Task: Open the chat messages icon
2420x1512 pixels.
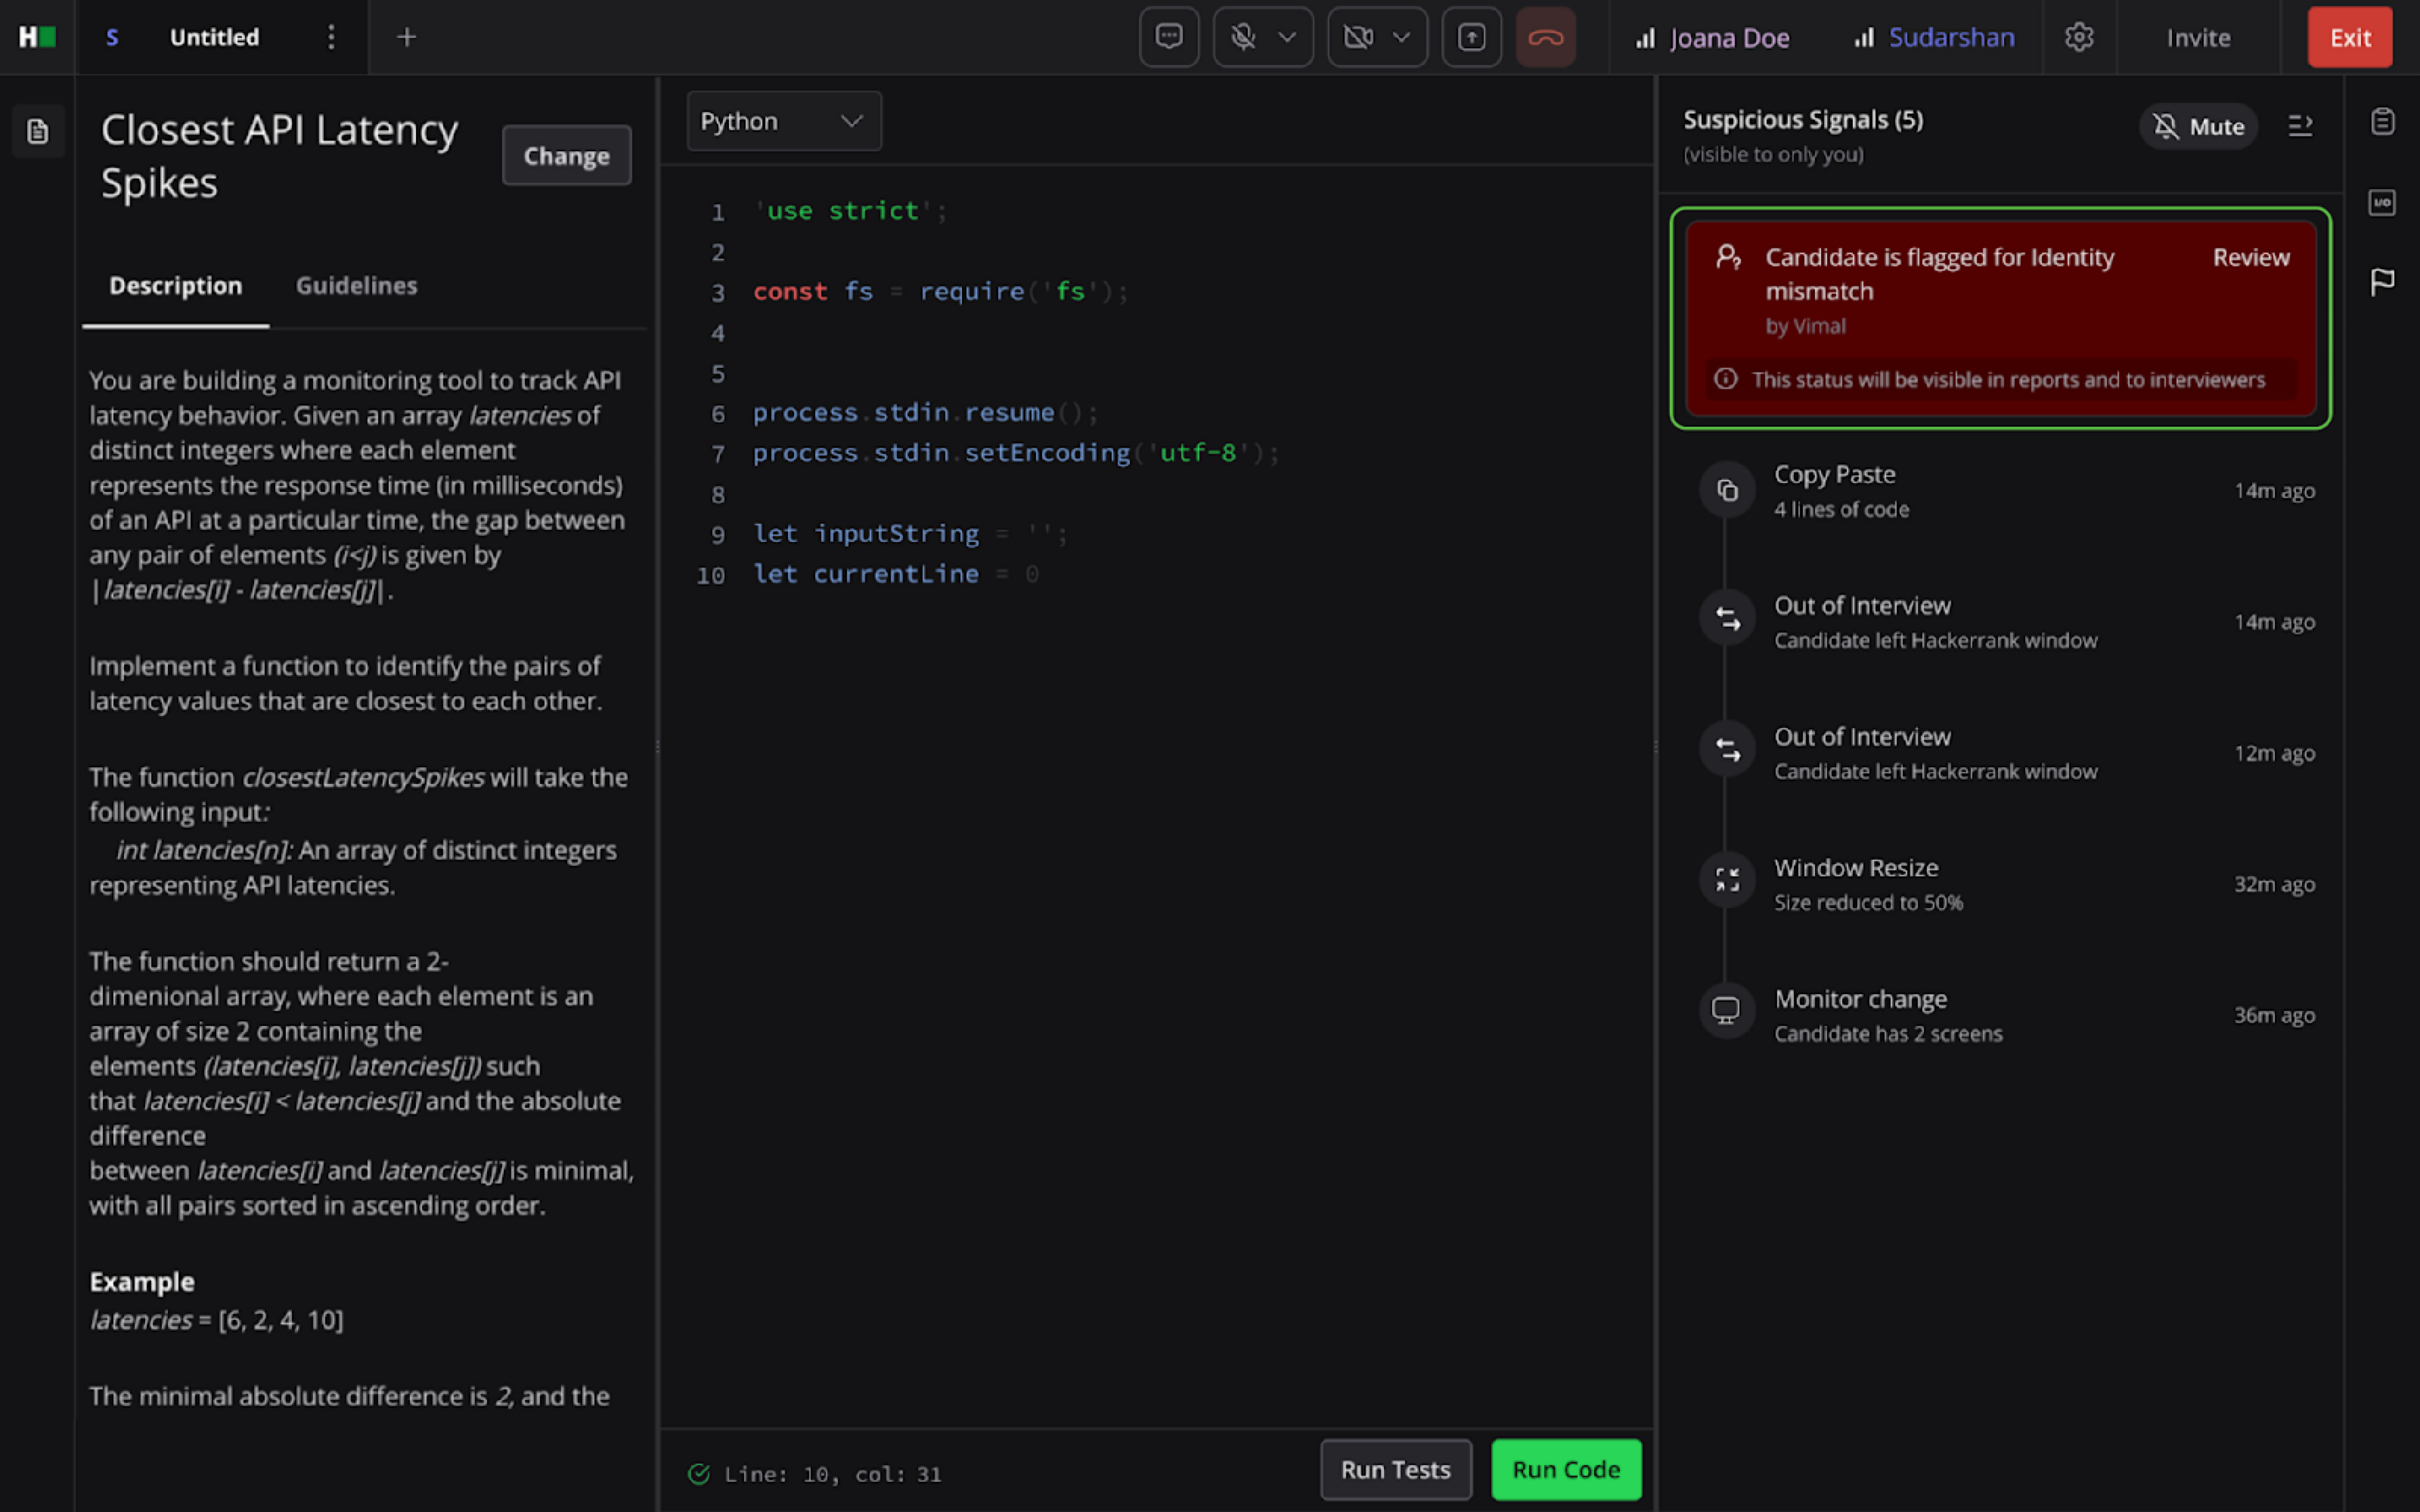Action: (1168, 37)
